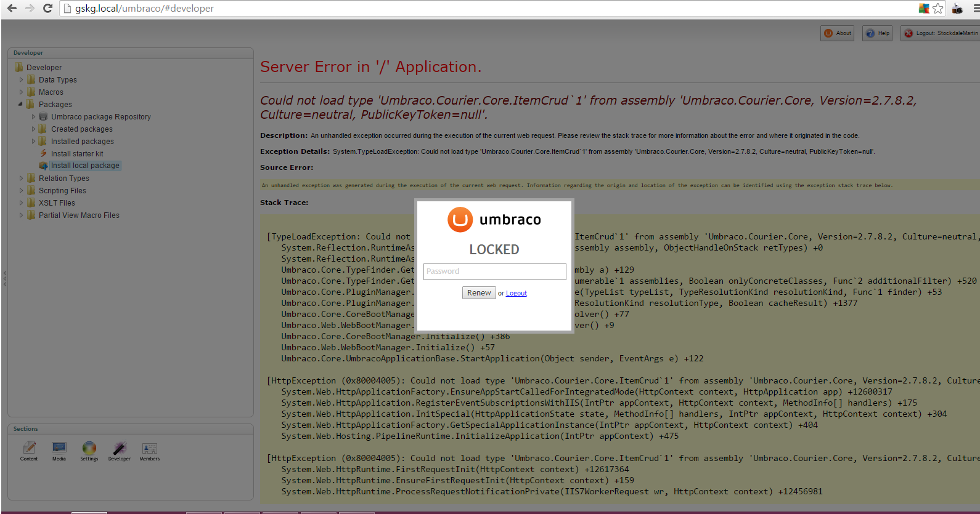
Task: Click the Install local package box icon
Action: tap(43, 166)
